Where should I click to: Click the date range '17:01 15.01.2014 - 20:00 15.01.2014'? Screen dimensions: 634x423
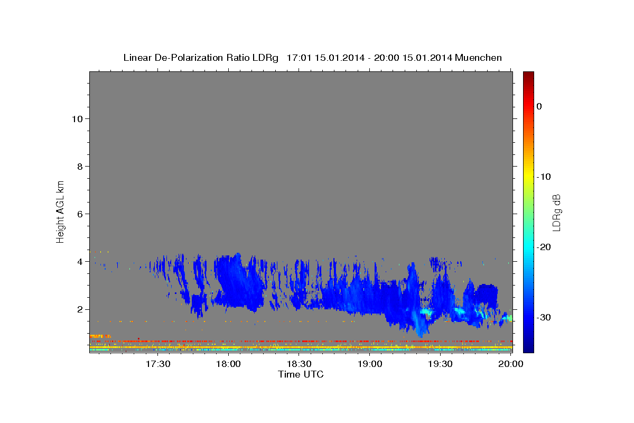click(x=369, y=58)
